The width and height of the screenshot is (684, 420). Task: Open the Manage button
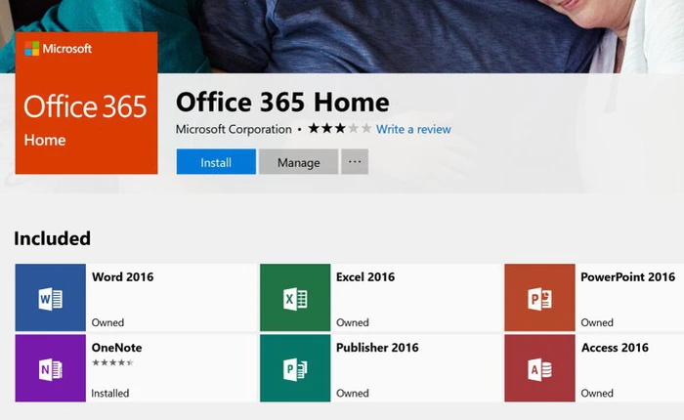click(298, 162)
